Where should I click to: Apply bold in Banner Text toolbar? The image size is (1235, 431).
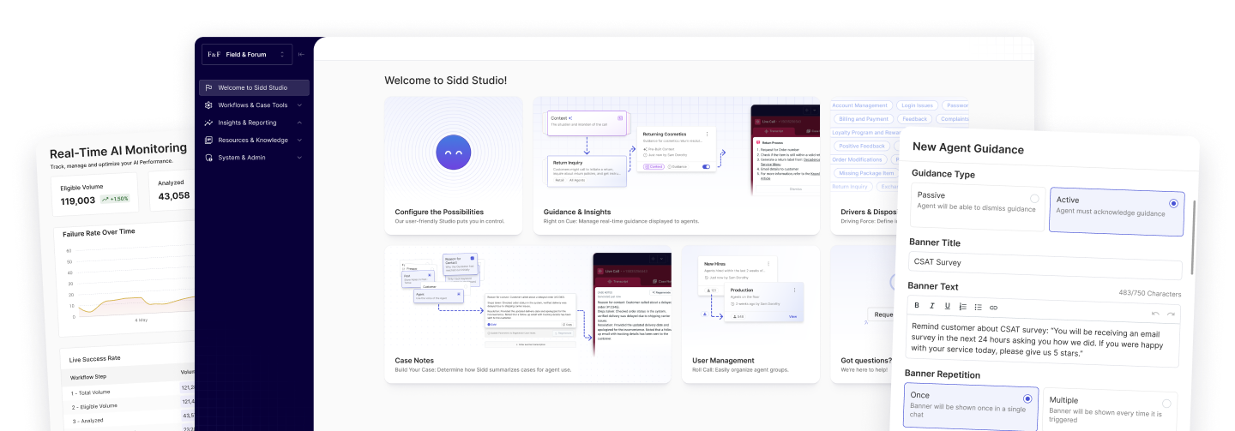point(916,306)
